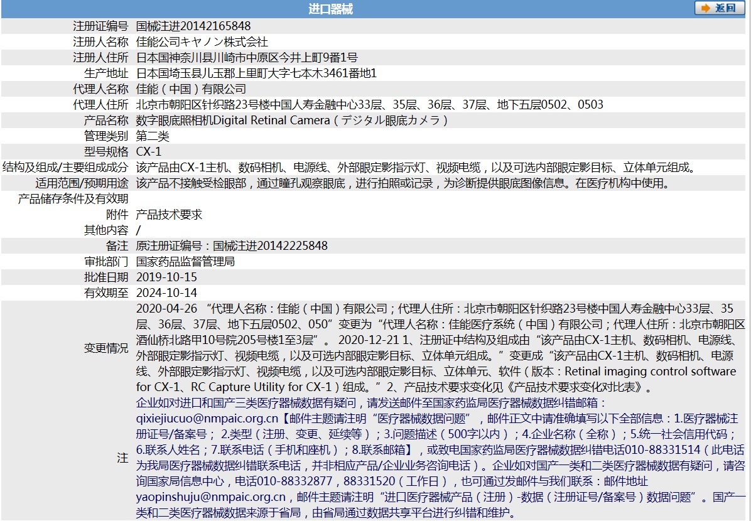Click the 变更情况 label

coord(106,348)
